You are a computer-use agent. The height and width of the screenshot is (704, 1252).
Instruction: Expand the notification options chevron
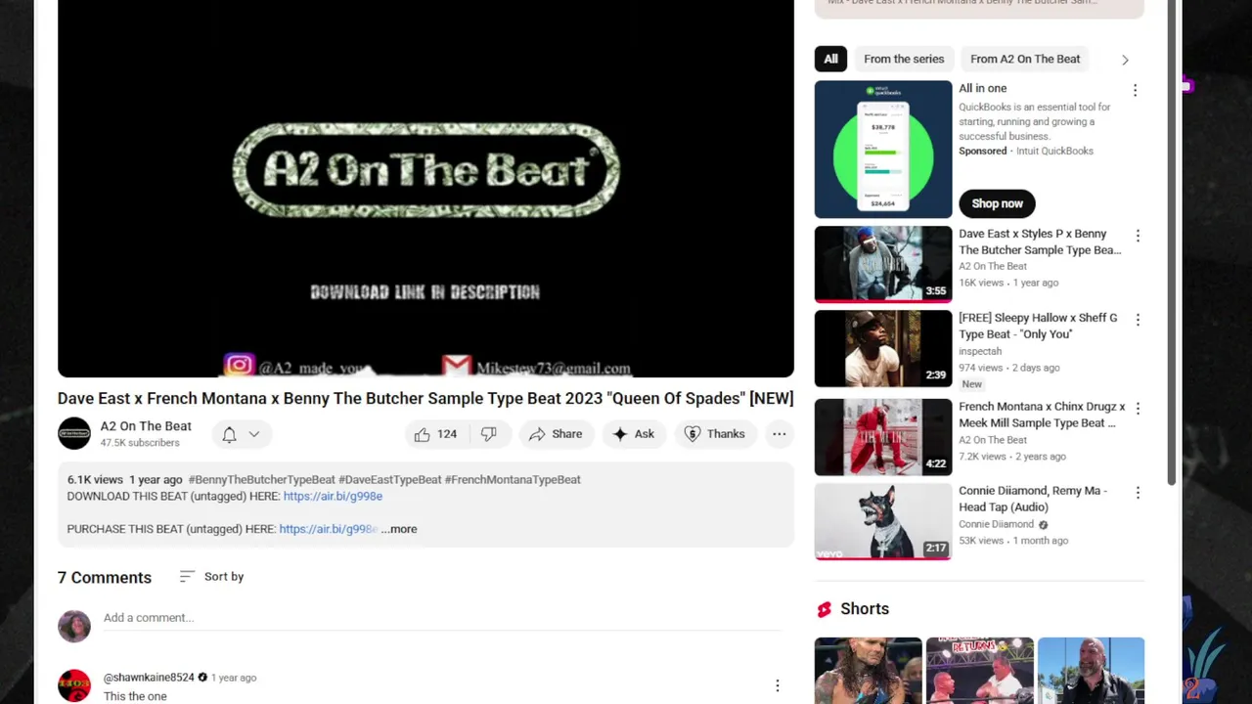point(253,435)
